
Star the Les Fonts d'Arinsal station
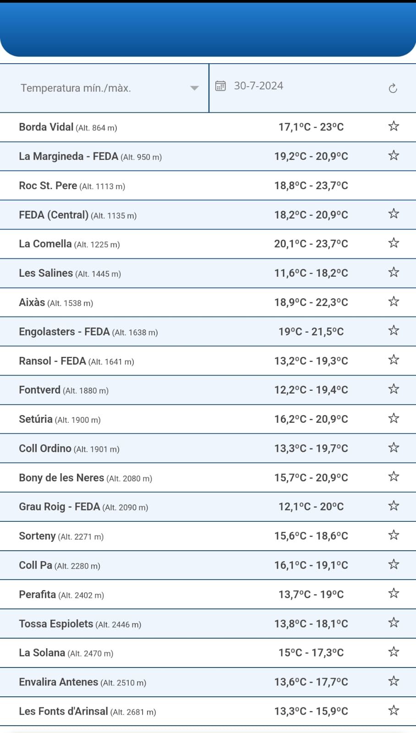(x=394, y=711)
